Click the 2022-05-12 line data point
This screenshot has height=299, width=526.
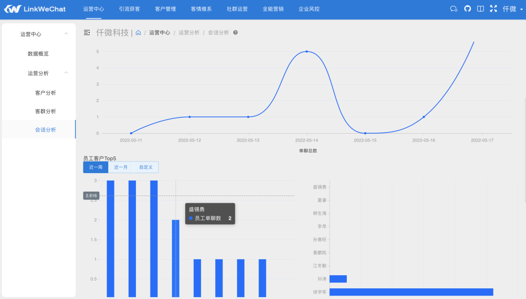click(x=189, y=117)
